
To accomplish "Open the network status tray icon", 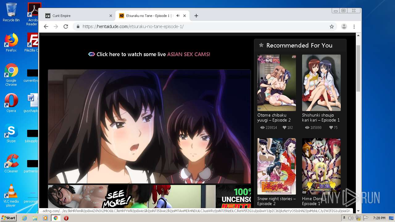I will pyautogui.click(x=358, y=218).
